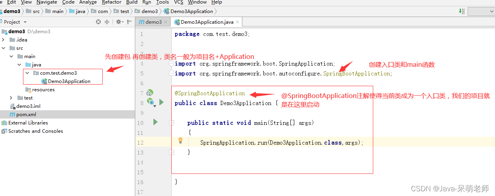Screen dimensions: 495x196
Task: Open the Analyze menu
Action: [x=88, y=2]
